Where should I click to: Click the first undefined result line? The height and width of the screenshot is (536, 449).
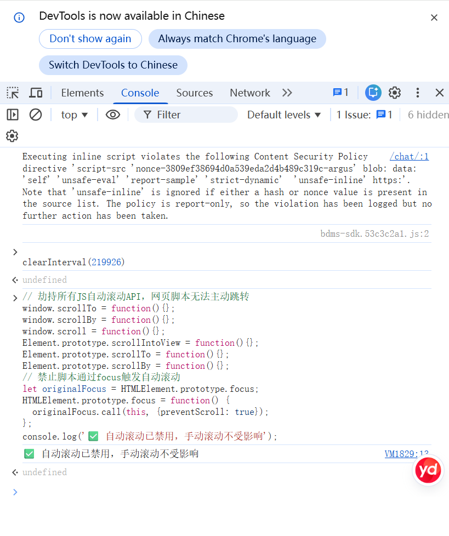click(45, 280)
